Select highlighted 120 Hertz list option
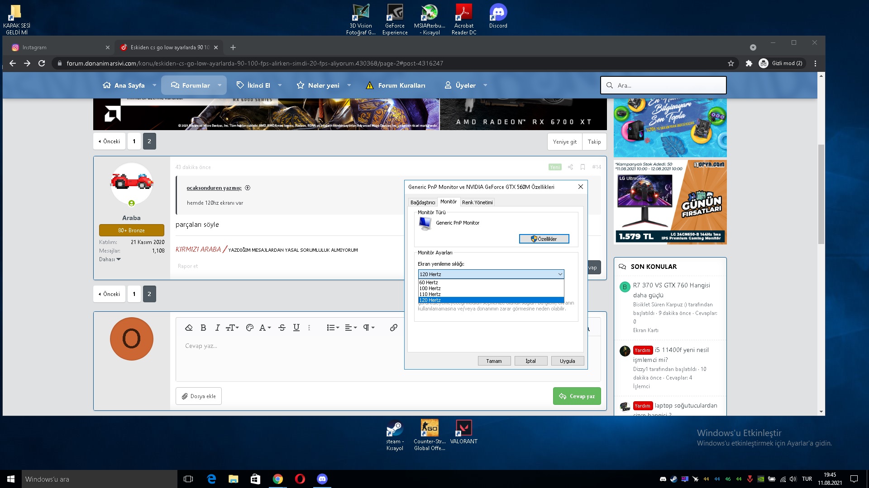The image size is (869, 488). [x=491, y=300]
